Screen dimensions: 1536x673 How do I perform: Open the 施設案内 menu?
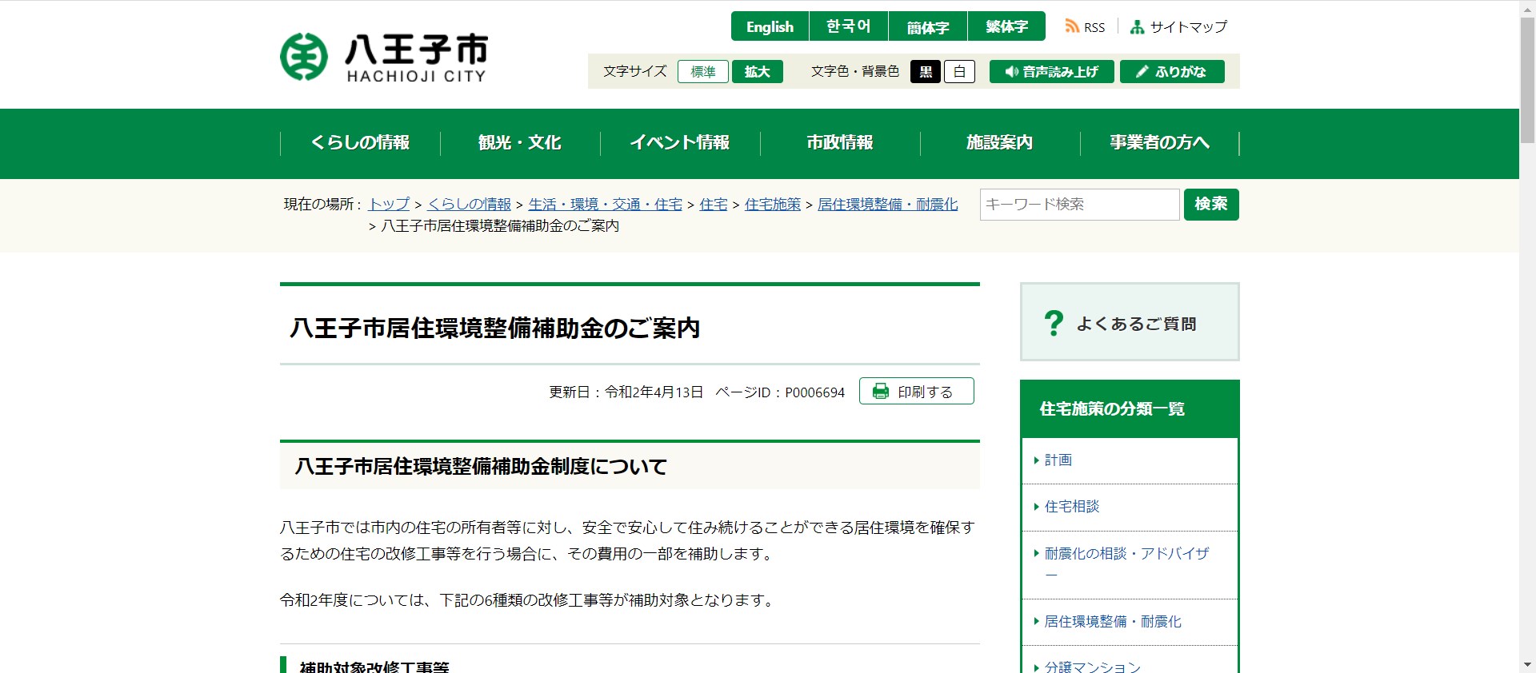pyautogui.click(x=1000, y=143)
